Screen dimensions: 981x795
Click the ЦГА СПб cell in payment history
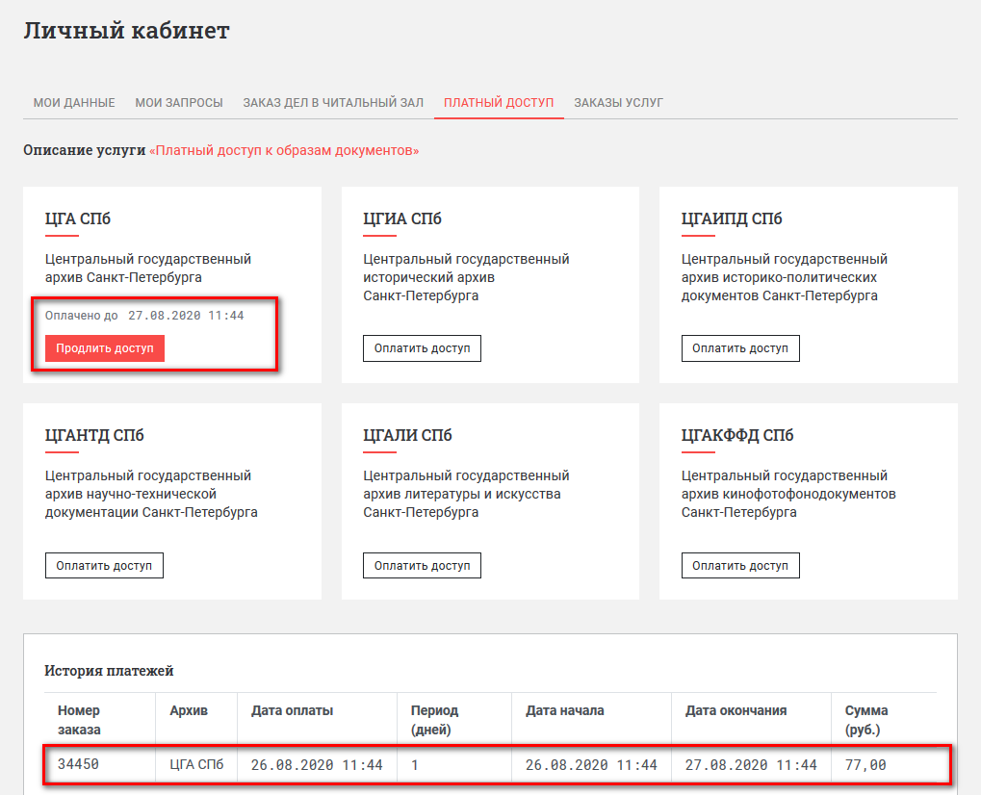pos(196,765)
